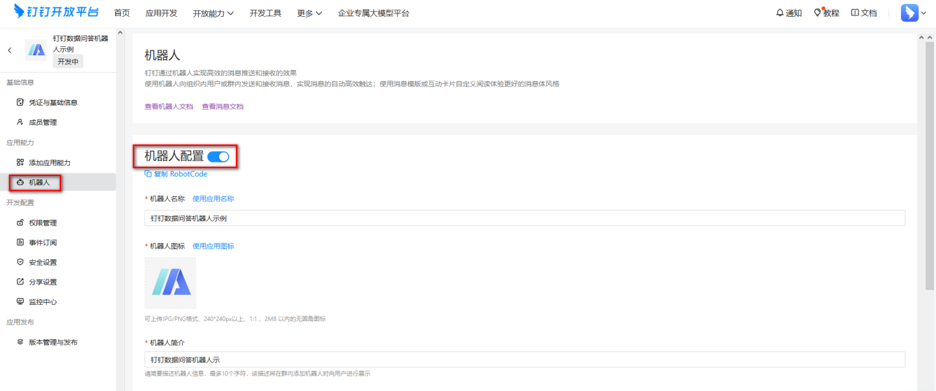This screenshot has width=936, height=391.
Task: Click the app logo in sidebar header
Action: tap(36, 50)
